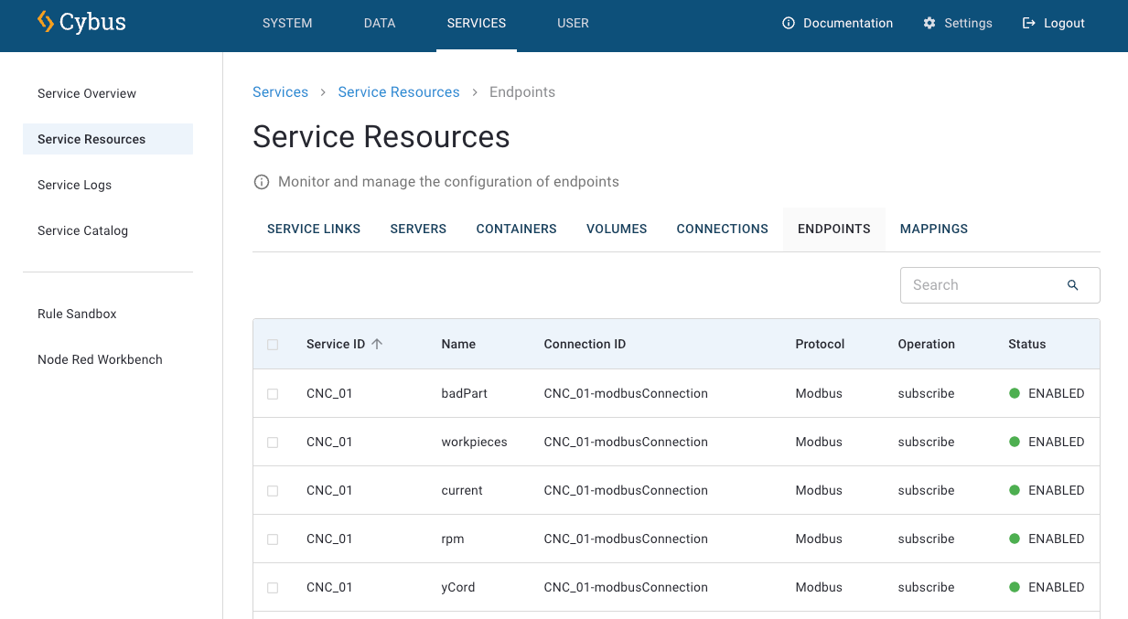Click the Service ID sort arrow

[377, 344]
